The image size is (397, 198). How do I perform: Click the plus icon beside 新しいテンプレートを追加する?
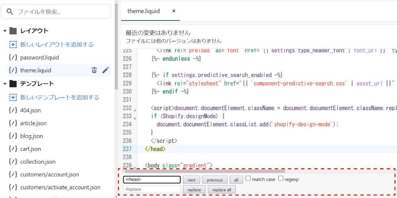tap(13, 97)
